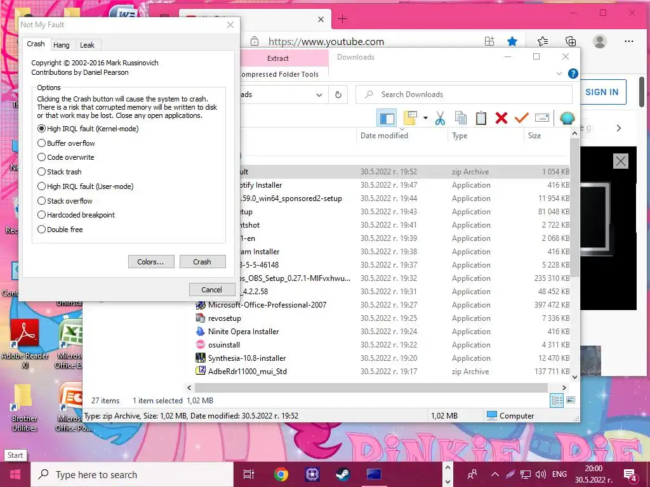Sort by the Size column header
Screen dimensions: 650x487
point(547,136)
